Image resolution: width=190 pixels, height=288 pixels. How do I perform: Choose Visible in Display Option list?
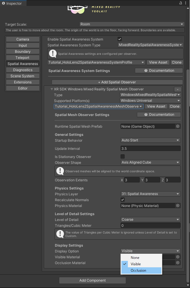tap(141, 264)
